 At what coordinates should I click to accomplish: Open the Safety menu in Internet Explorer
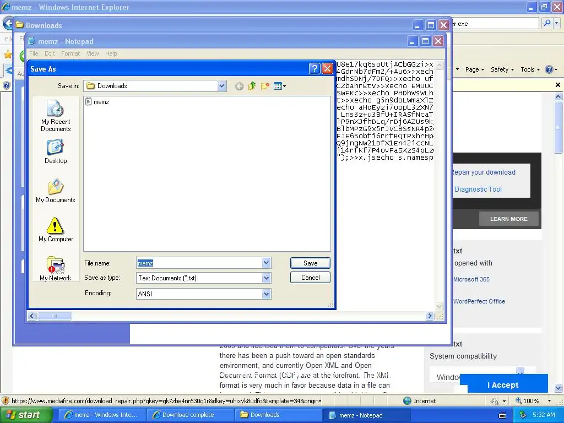click(502, 69)
